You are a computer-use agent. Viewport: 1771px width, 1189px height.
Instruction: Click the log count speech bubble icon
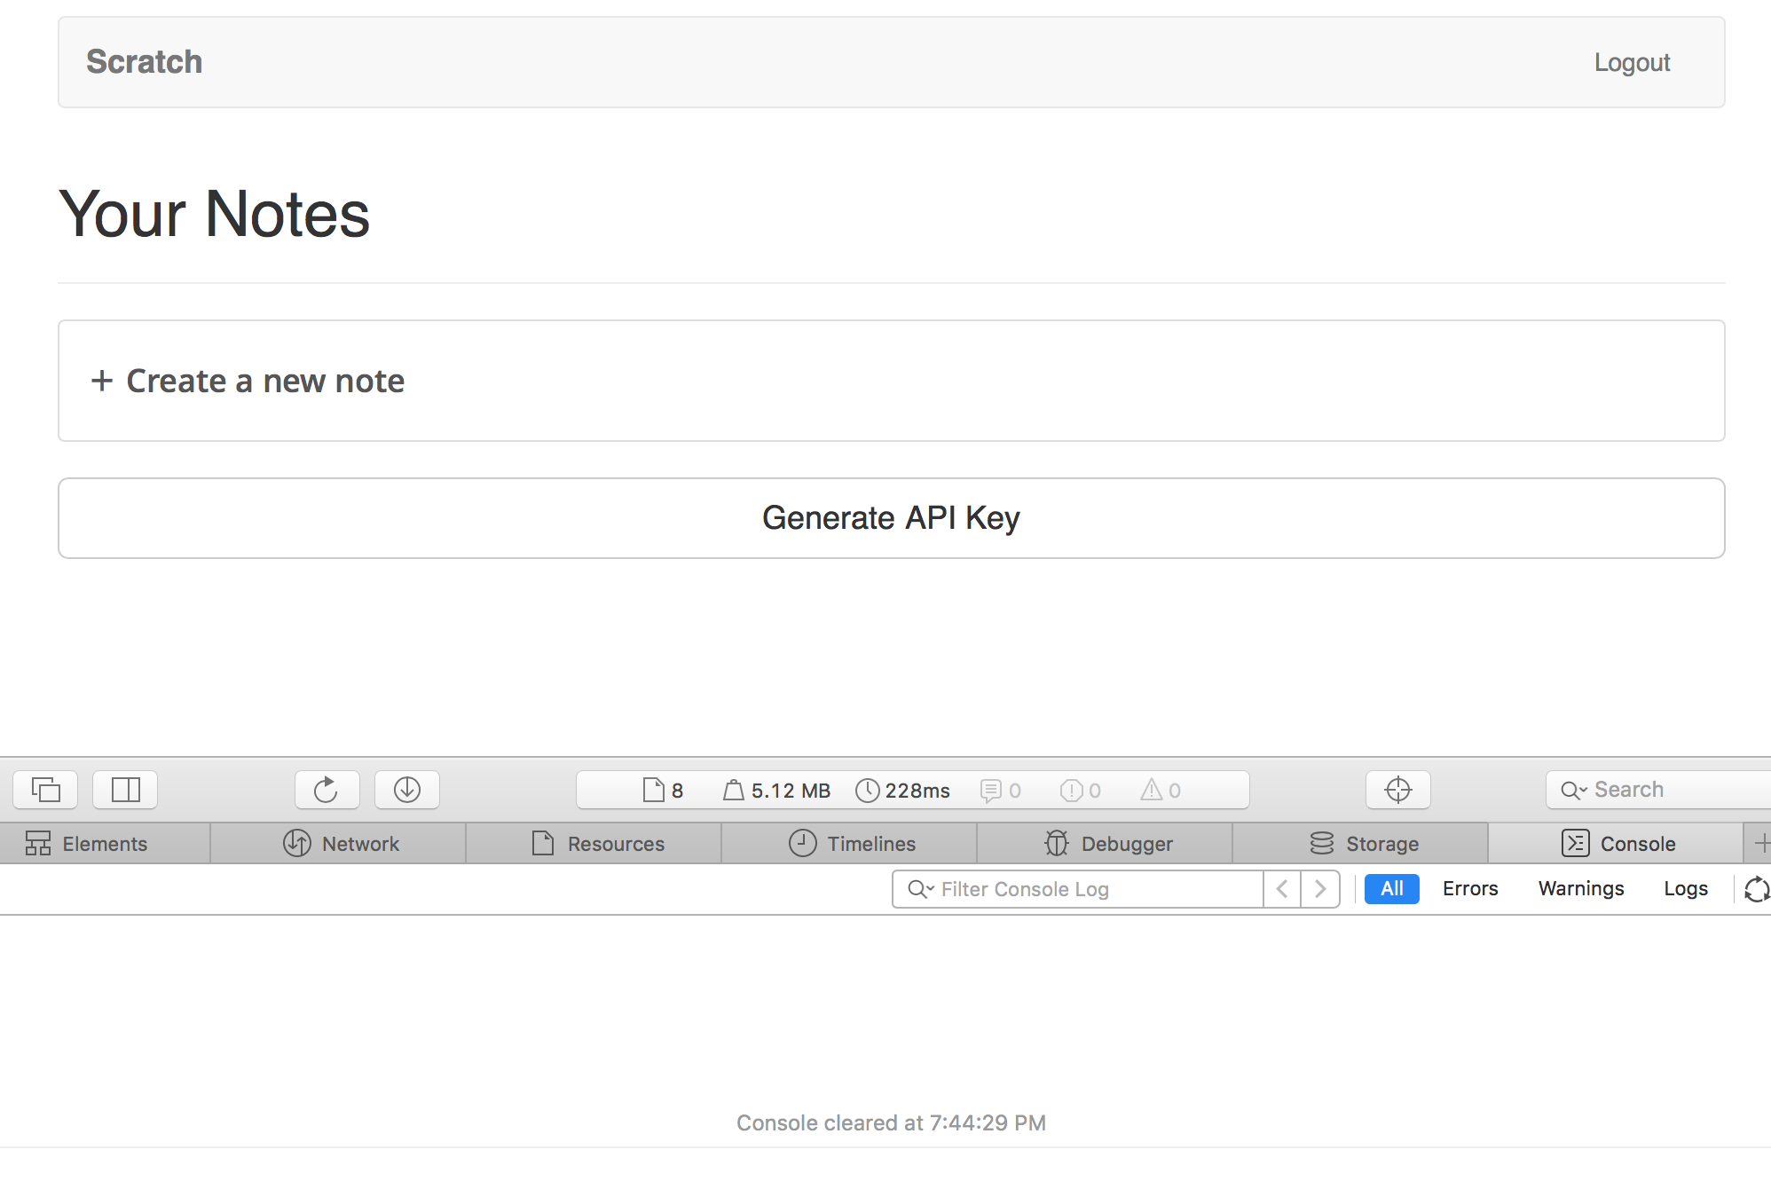click(x=991, y=791)
